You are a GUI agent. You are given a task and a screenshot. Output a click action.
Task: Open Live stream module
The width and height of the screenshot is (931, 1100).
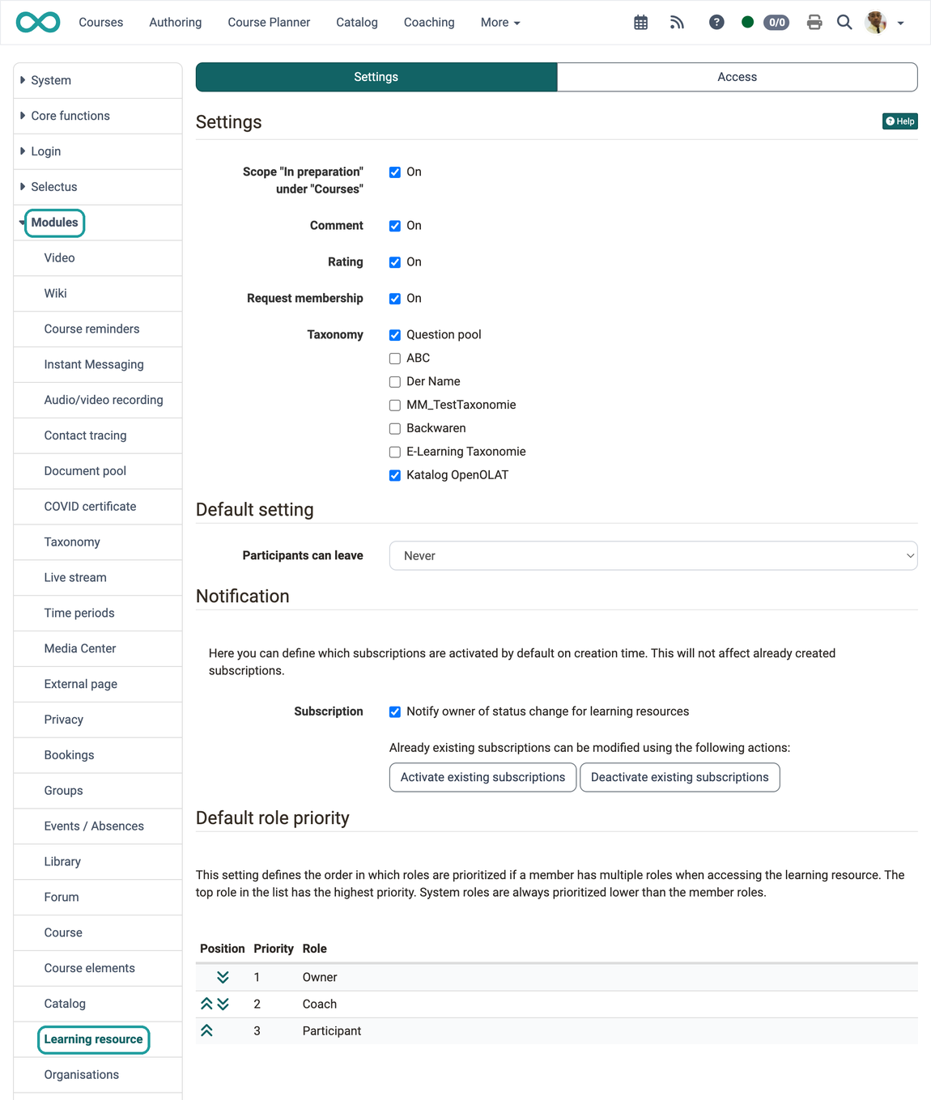click(x=98, y=578)
